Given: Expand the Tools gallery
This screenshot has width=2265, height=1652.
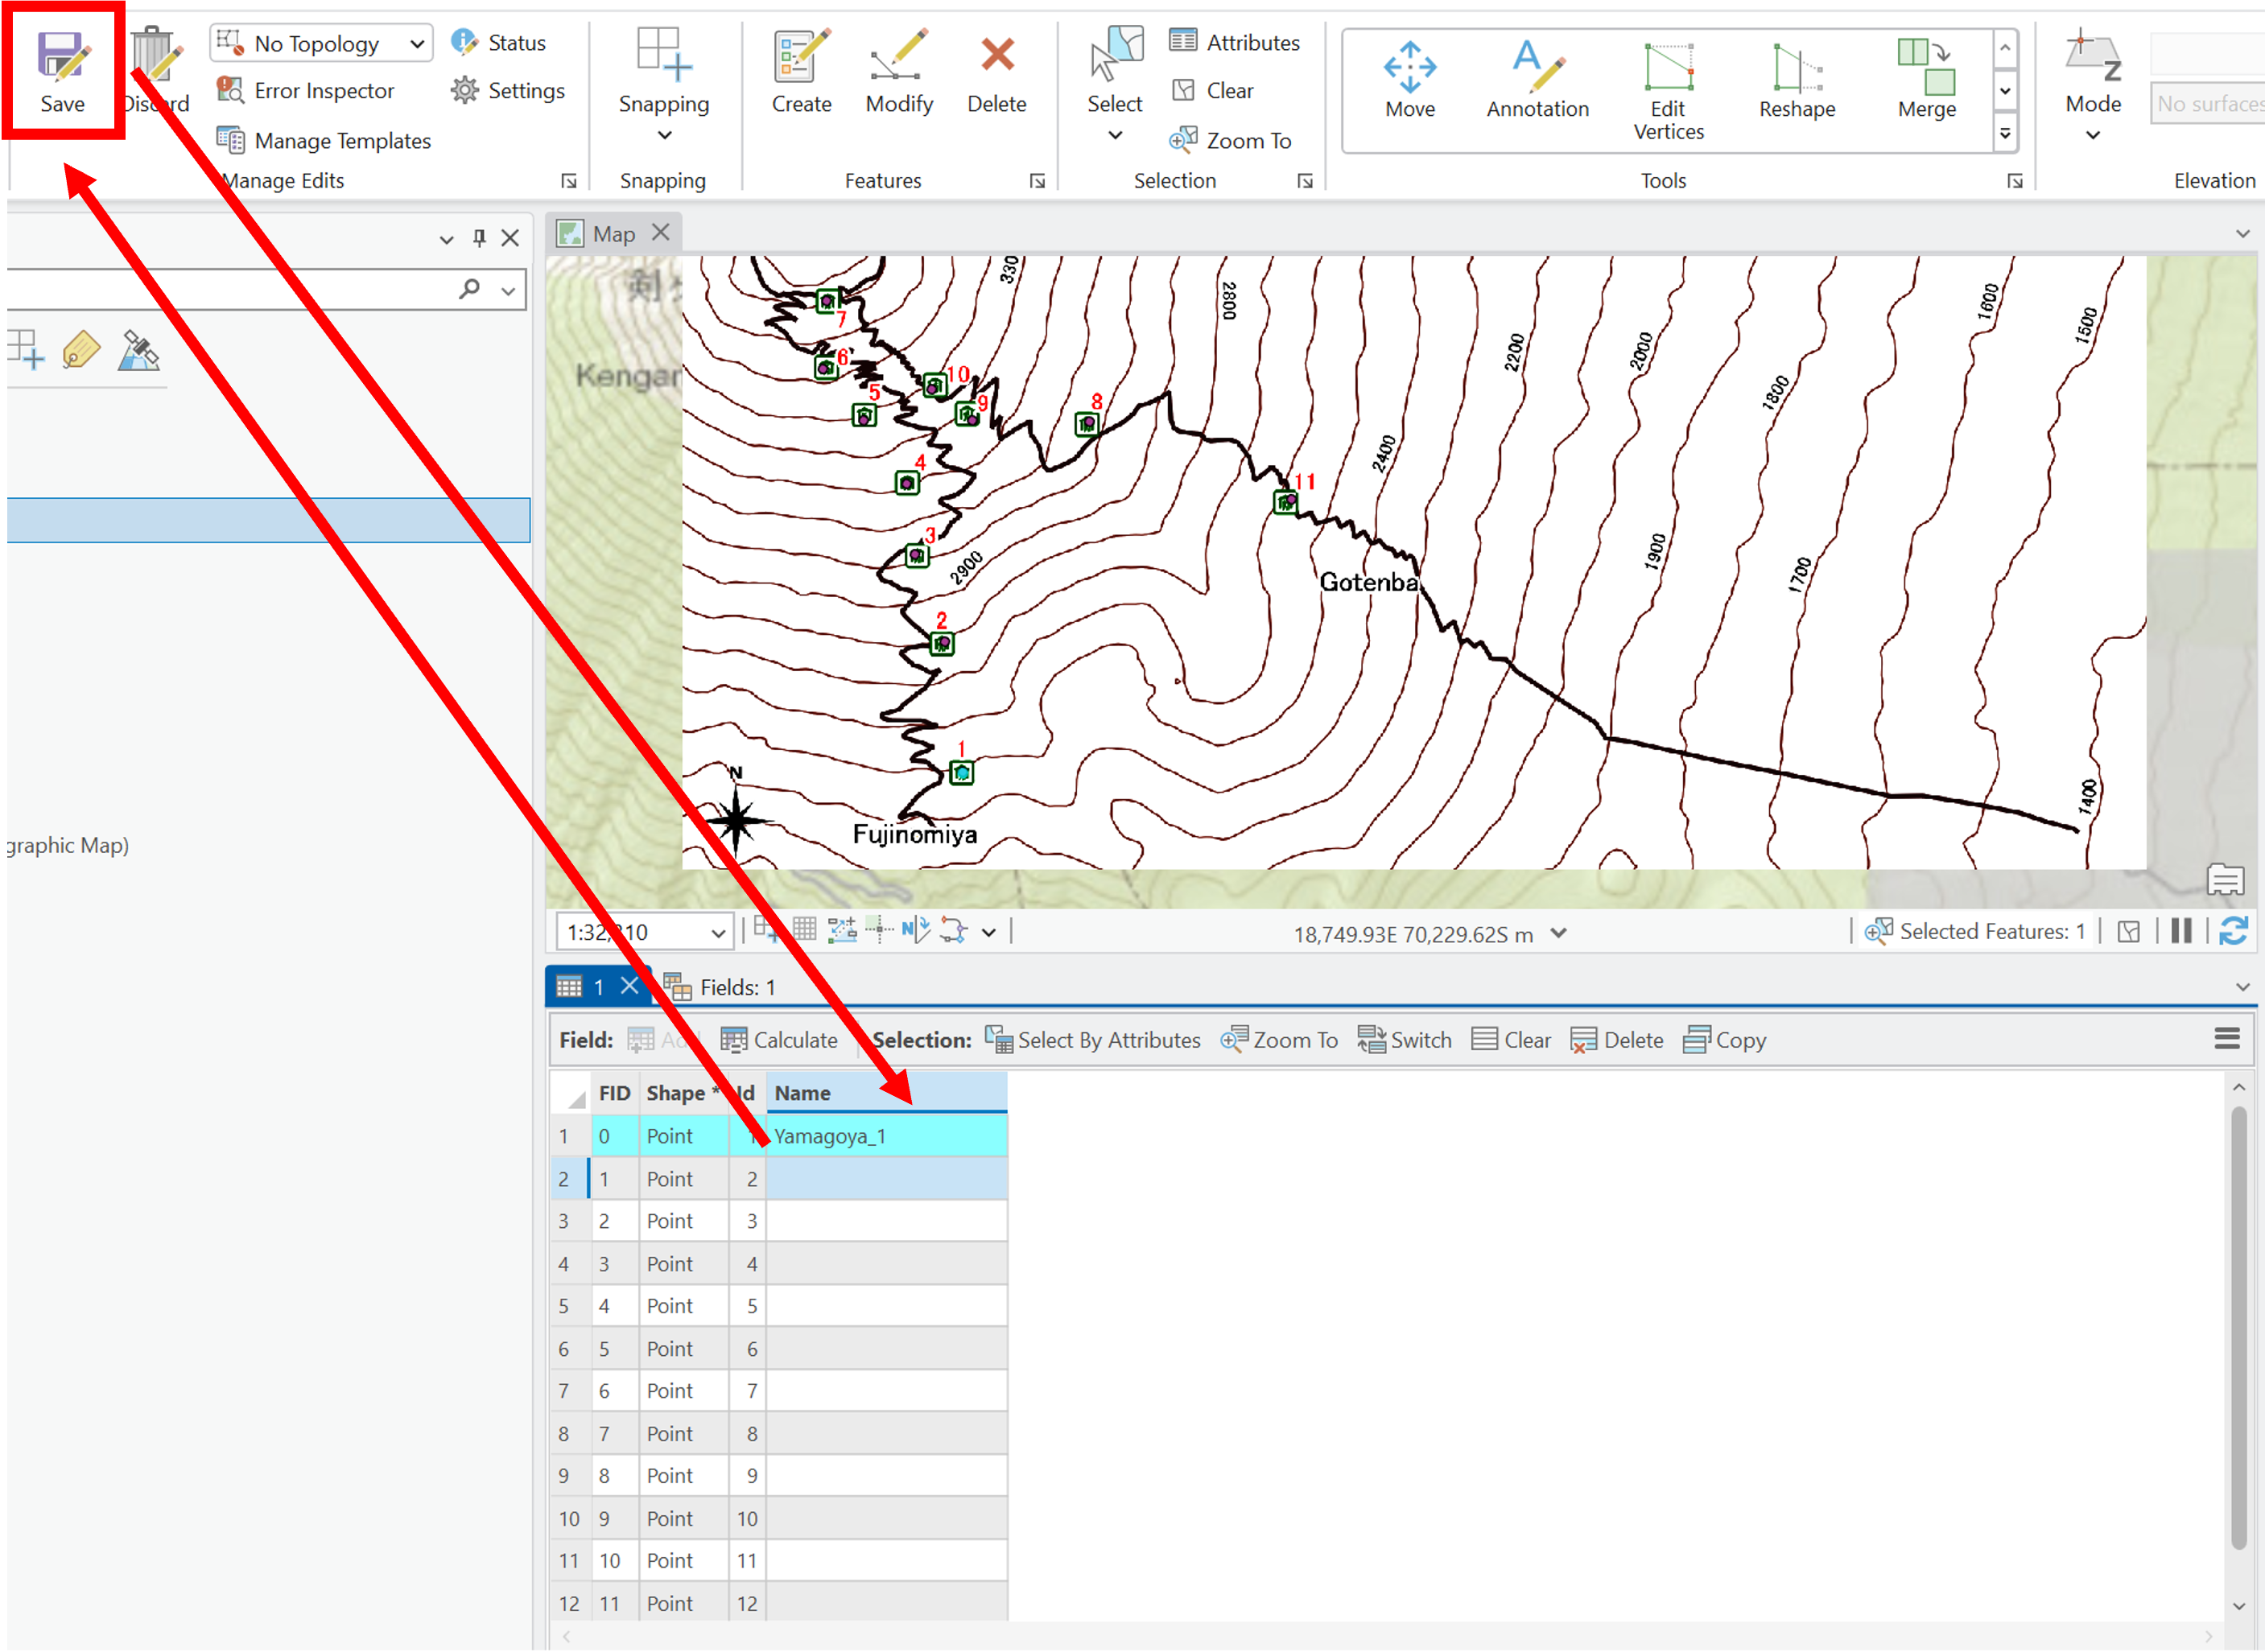Looking at the screenshot, I should [x=2005, y=133].
